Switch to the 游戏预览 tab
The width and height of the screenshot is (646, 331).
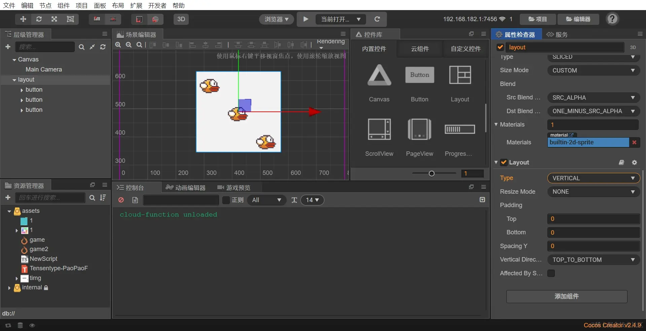click(234, 188)
